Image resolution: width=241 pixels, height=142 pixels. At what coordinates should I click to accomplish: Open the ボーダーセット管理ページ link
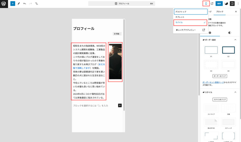pyautogui.click(x=213, y=83)
